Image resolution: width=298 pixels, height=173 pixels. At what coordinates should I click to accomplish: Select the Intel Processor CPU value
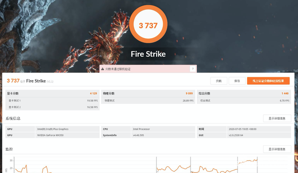click(141, 129)
